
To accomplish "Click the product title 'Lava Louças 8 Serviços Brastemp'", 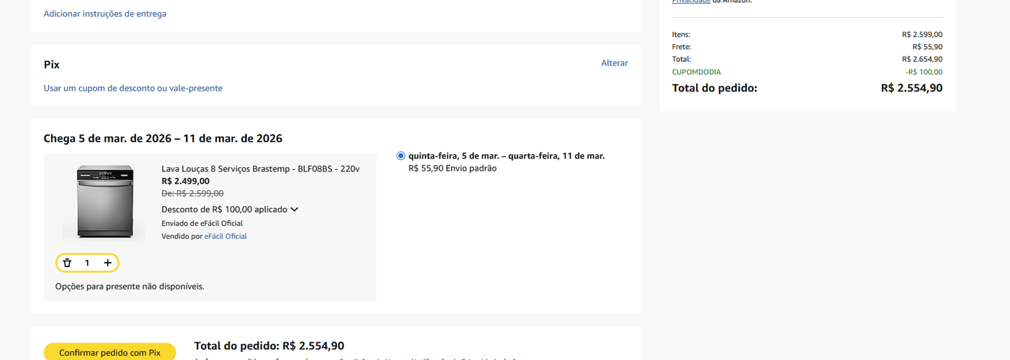I will (260, 168).
